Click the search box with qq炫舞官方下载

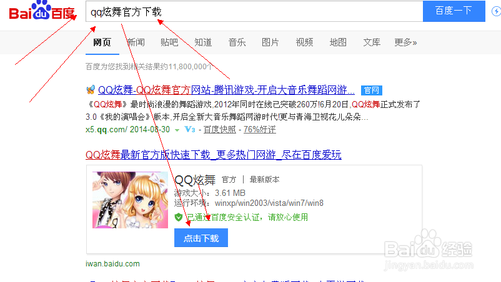pos(254,11)
